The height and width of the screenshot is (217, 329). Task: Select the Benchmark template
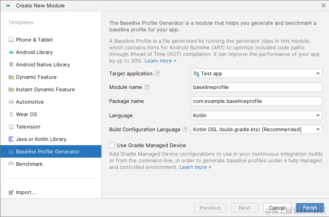29,164
